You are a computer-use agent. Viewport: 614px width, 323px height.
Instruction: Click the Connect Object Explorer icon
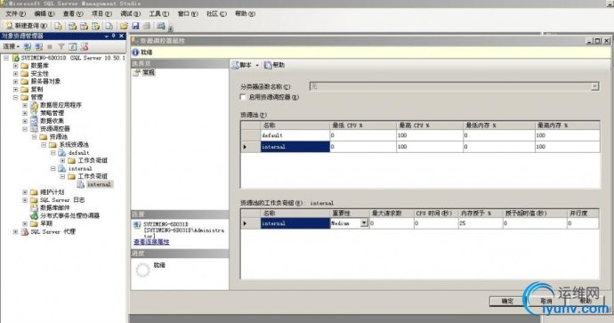point(27,46)
